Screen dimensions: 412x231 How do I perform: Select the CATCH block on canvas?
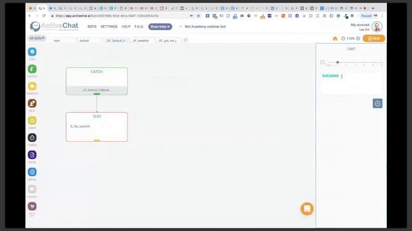tap(97, 81)
